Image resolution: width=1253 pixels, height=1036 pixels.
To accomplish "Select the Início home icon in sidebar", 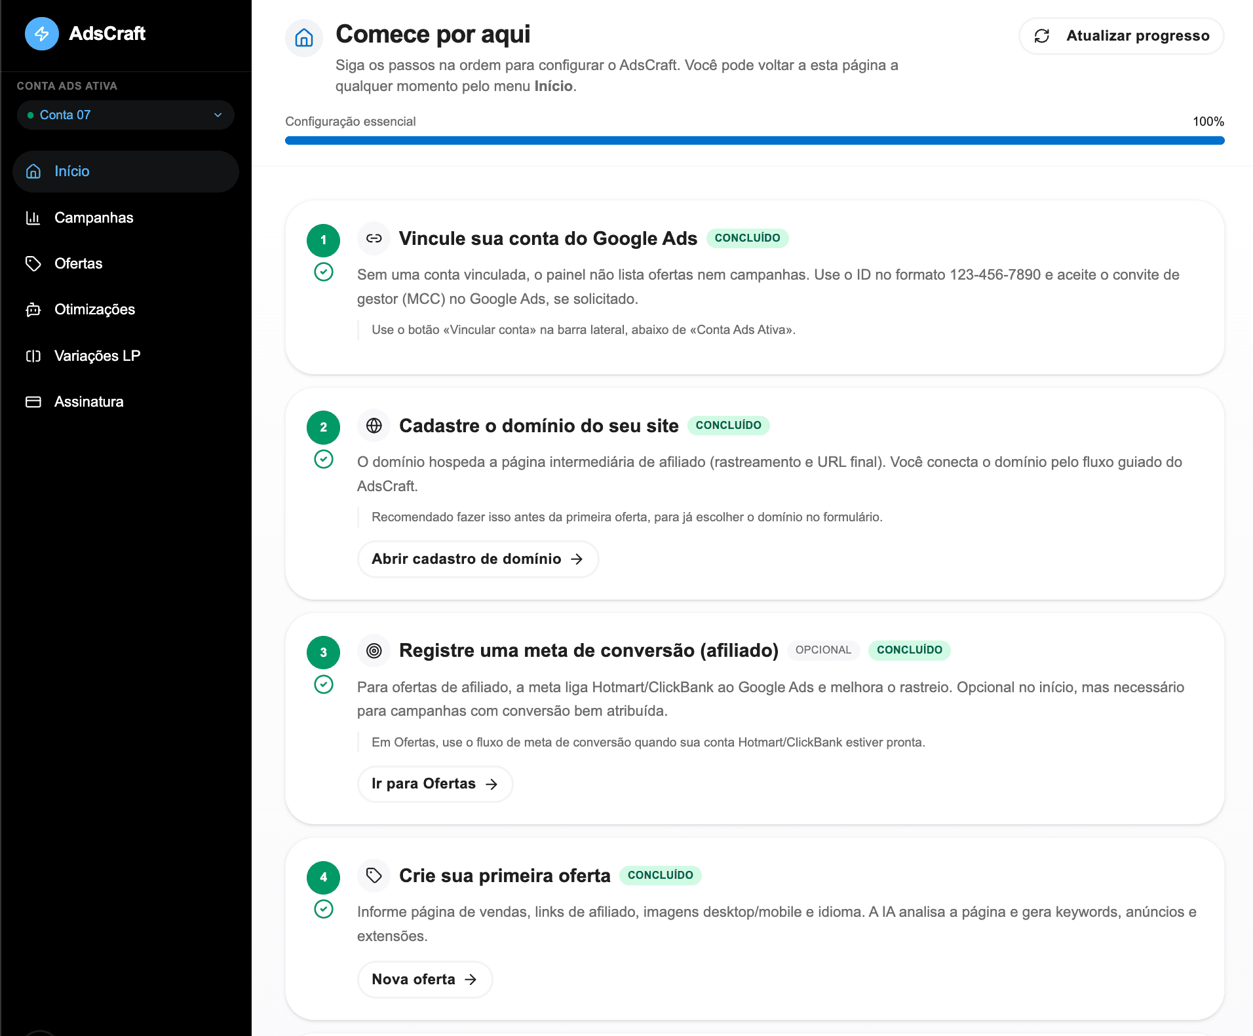I will [x=33, y=171].
